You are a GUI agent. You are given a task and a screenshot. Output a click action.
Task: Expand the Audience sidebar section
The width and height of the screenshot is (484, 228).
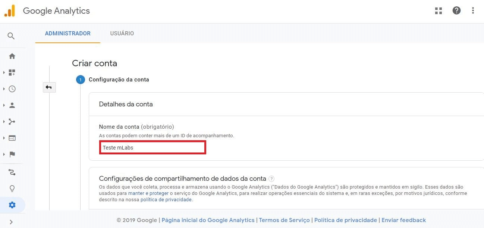point(4,105)
